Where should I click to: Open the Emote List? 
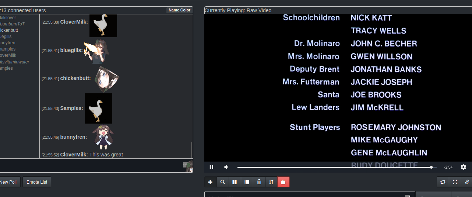pyautogui.click(x=37, y=182)
